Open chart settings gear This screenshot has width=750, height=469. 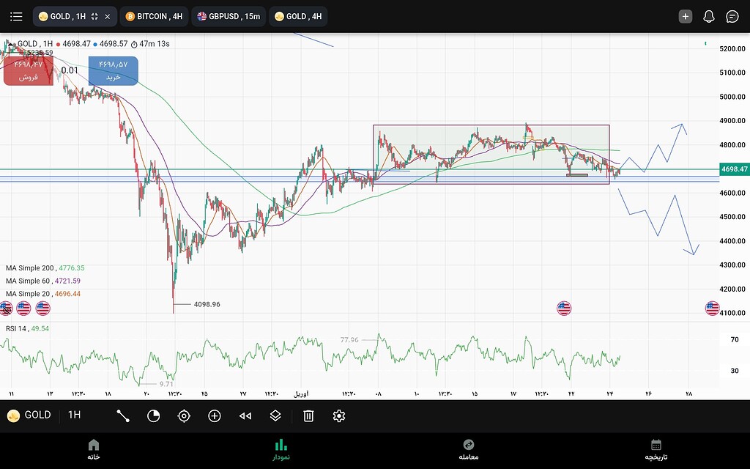[338, 416]
